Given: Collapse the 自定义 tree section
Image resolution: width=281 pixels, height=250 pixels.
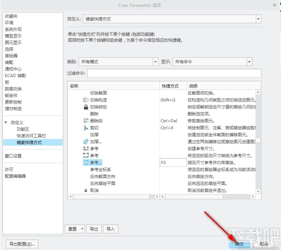Looking at the screenshot, I should click(6, 123).
